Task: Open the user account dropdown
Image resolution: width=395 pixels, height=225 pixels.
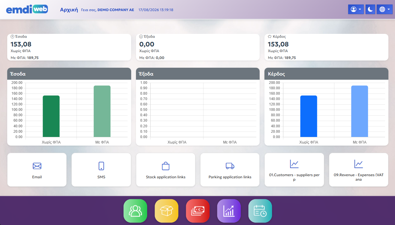Action: (356, 9)
